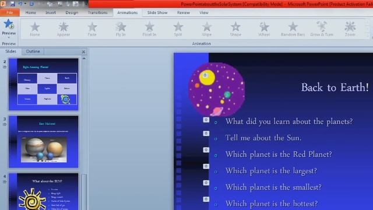Expand the Preview button dropdown arrow
The height and width of the screenshot is (210, 373).
[x=9, y=37]
